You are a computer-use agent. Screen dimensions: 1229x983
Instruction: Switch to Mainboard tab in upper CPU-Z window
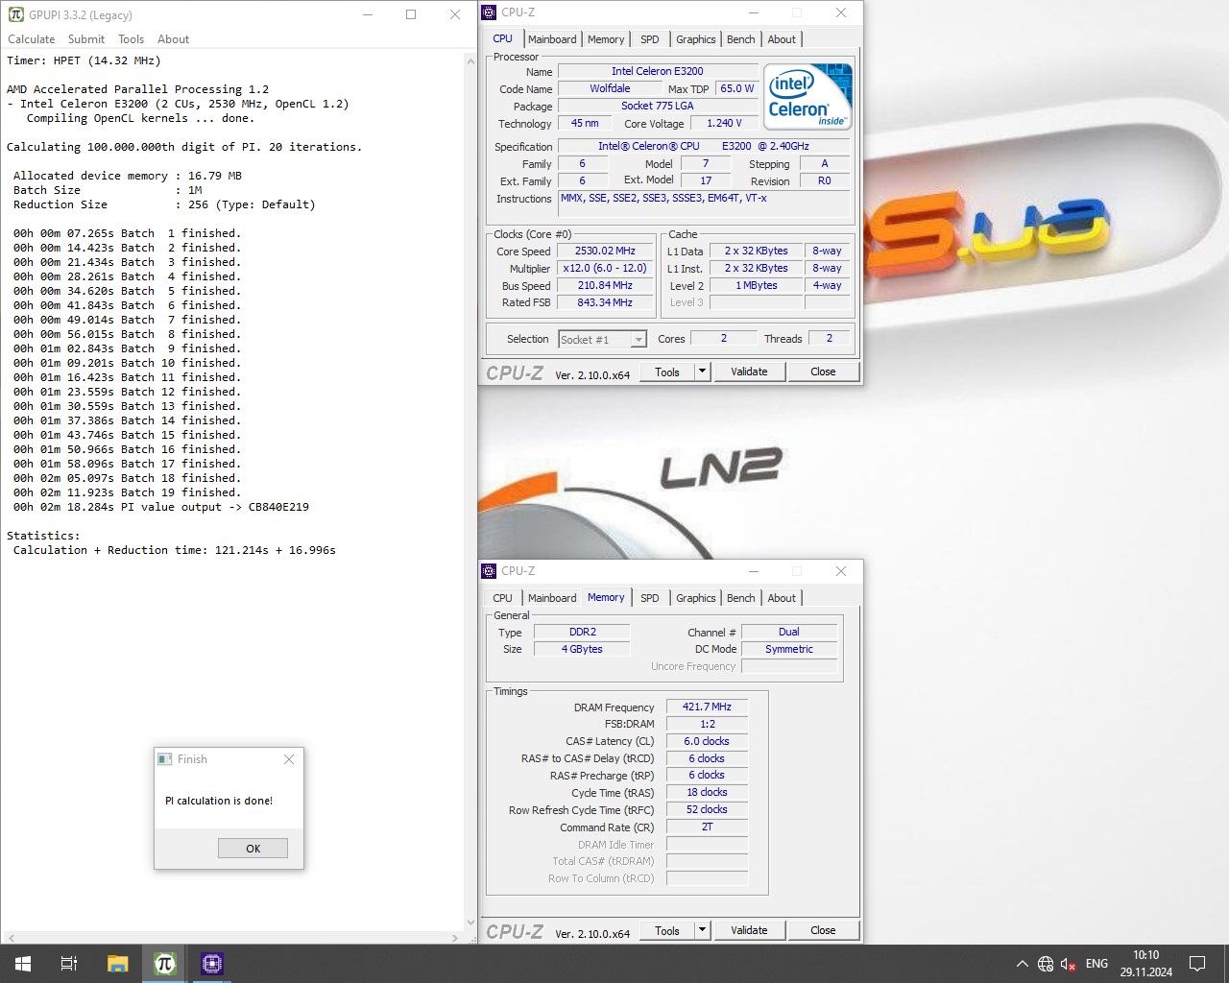pos(552,39)
